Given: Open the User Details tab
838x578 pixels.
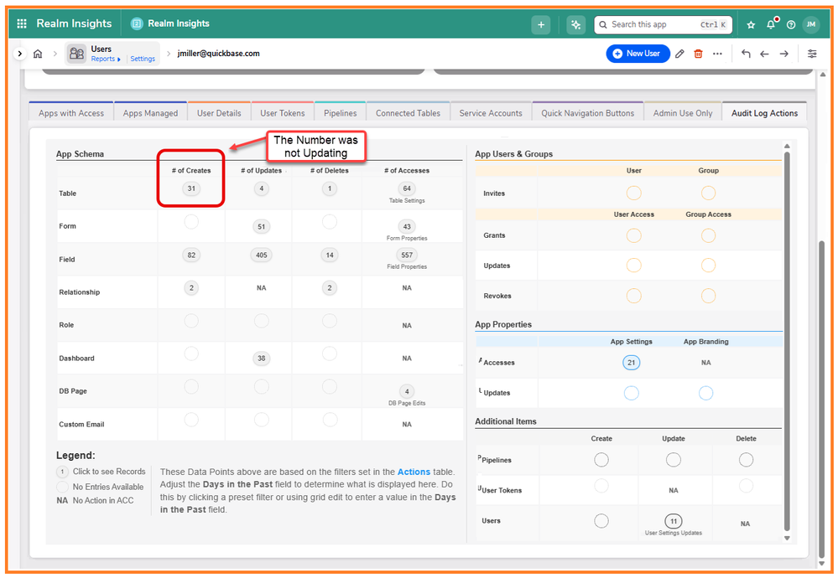Looking at the screenshot, I should (x=219, y=112).
